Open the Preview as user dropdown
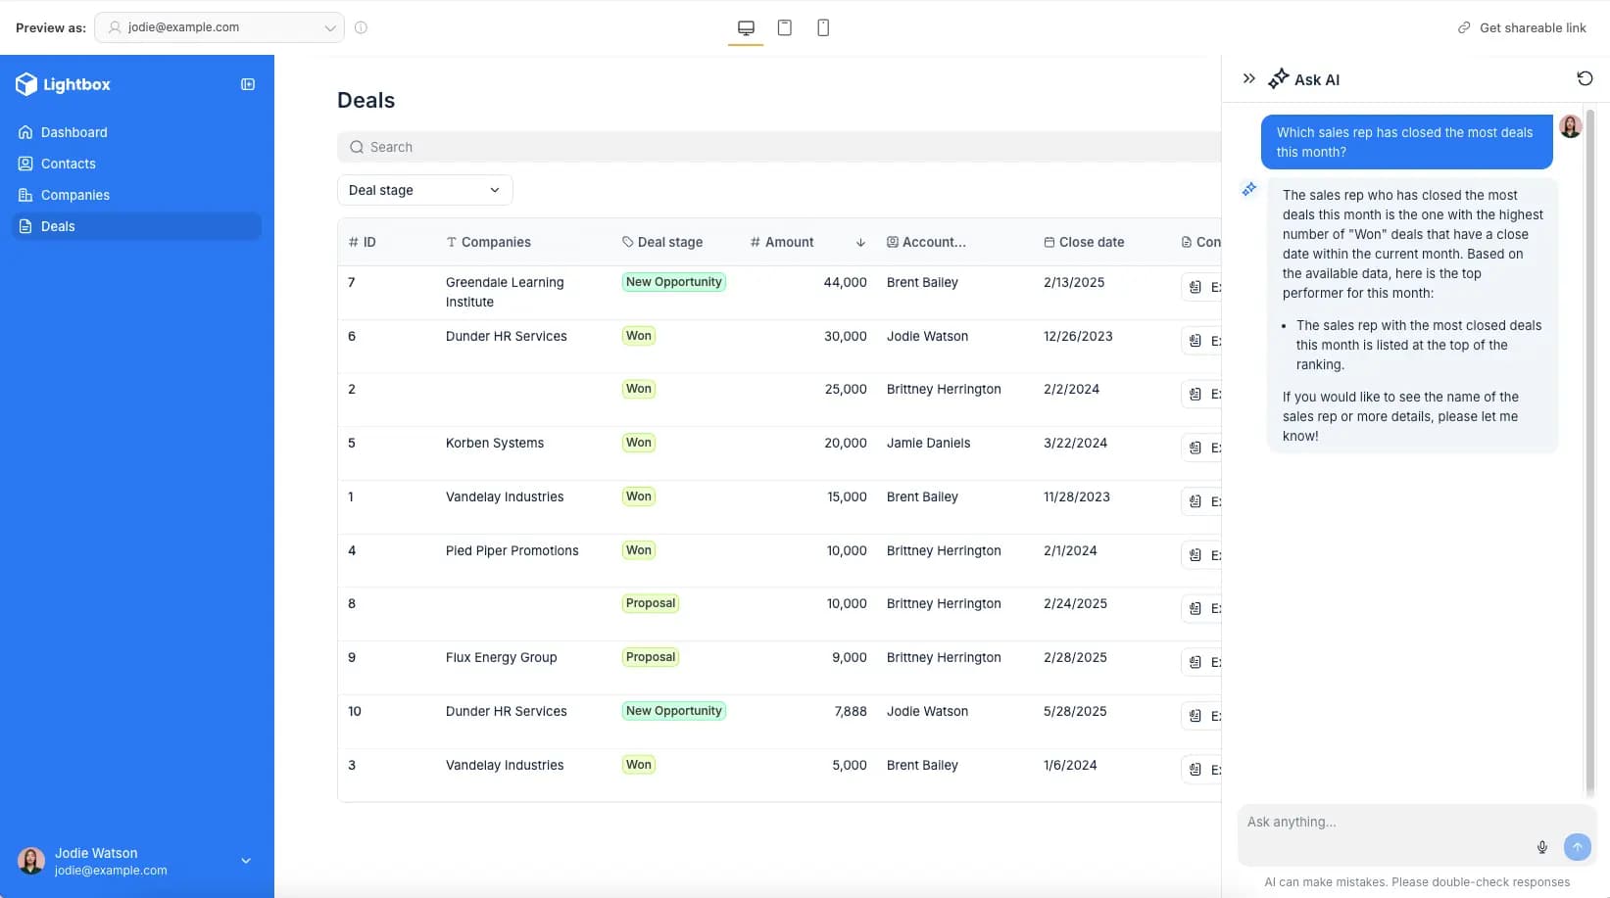 [220, 27]
